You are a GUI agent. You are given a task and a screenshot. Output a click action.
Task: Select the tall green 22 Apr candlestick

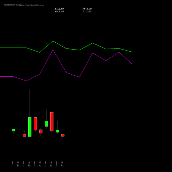[30, 127]
